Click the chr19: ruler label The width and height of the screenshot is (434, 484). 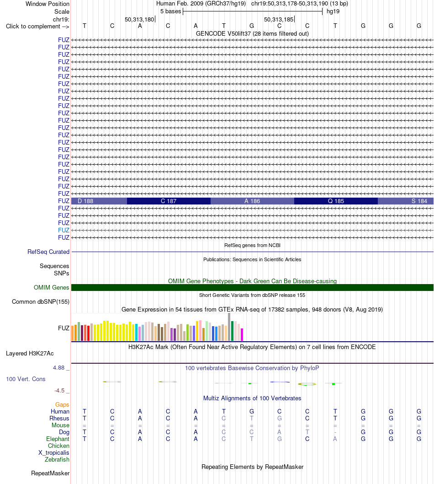tap(61, 20)
